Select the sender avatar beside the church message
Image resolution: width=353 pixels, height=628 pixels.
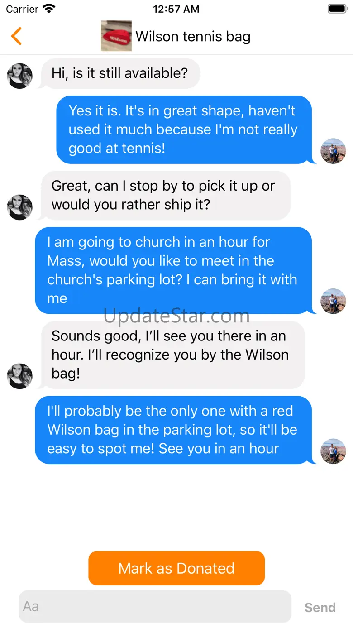click(x=333, y=301)
